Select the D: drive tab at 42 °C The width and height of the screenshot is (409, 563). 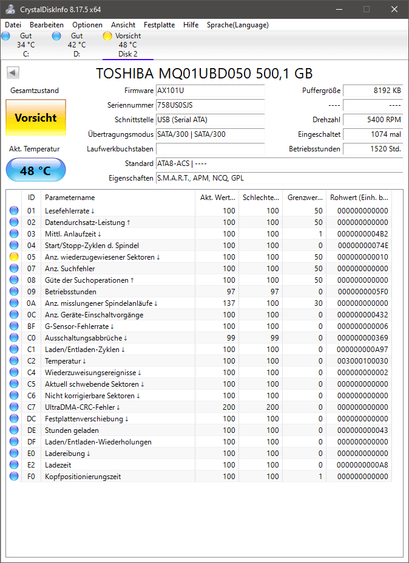pyautogui.click(x=76, y=44)
